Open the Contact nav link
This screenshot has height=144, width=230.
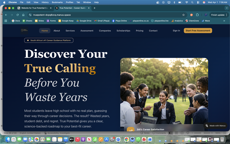pyautogui.click(x=153, y=31)
